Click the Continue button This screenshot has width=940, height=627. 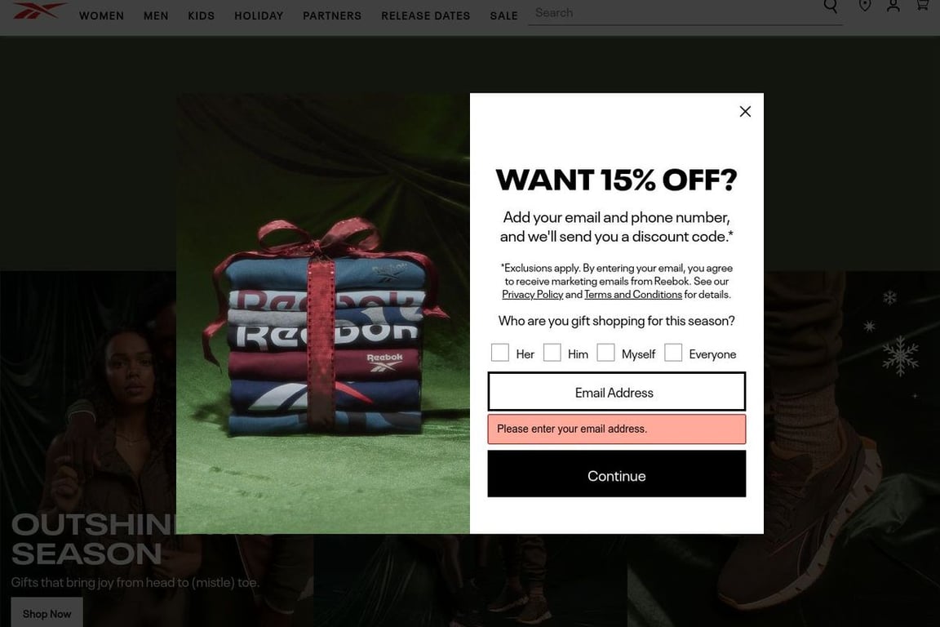click(617, 474)
